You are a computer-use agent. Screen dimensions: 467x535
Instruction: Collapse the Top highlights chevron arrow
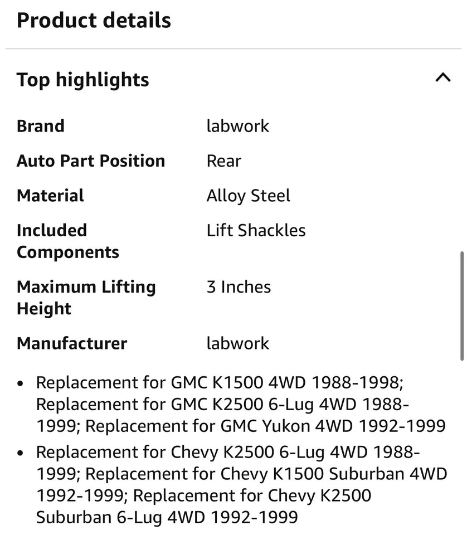(442, 77)
